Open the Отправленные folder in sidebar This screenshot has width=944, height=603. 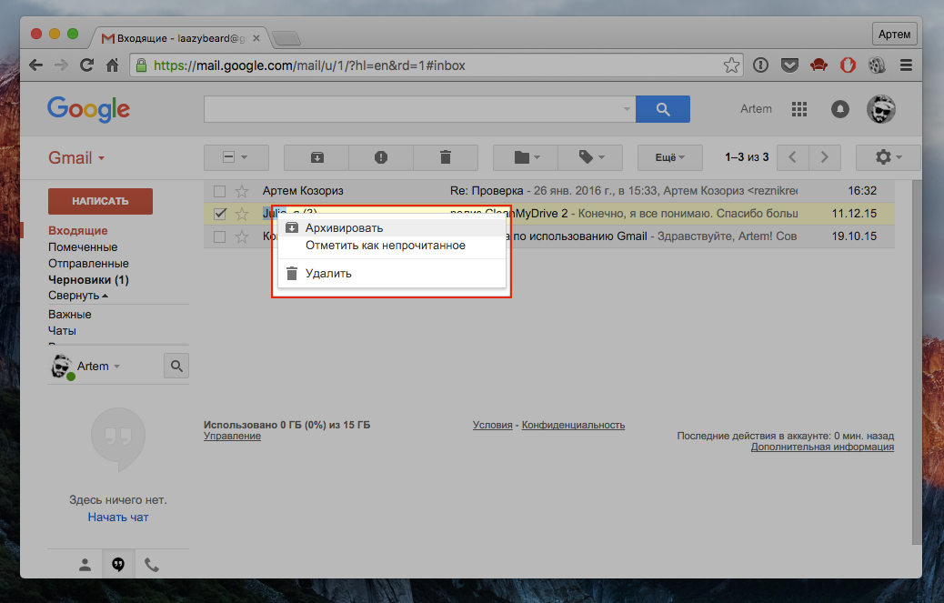point(83,264)
